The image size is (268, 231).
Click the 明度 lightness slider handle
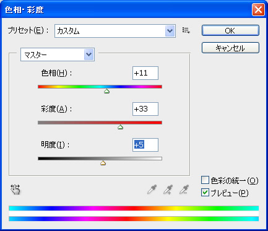click(x=103, y=163)
